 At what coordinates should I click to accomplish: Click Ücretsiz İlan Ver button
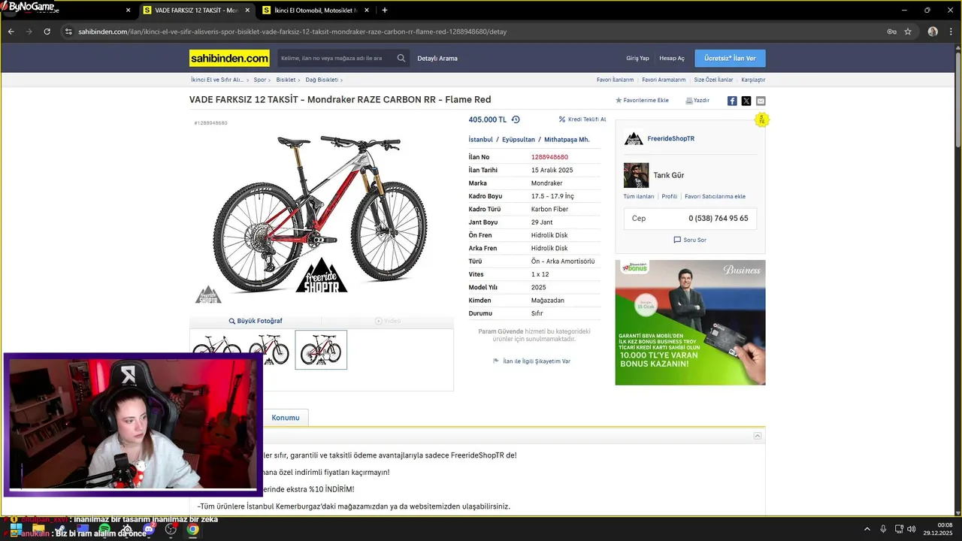coord(731,58)
